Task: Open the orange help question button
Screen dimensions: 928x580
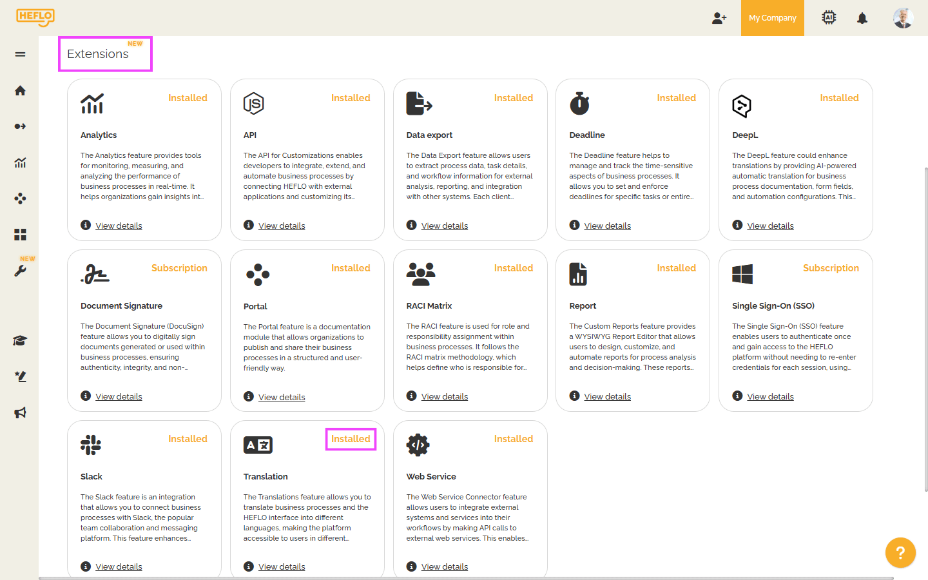Action: pos(900,552)
